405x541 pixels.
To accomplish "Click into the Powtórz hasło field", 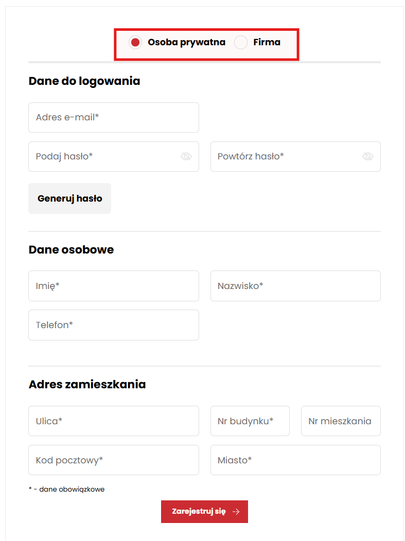I will pyautogui.click(x=285, y=156).
